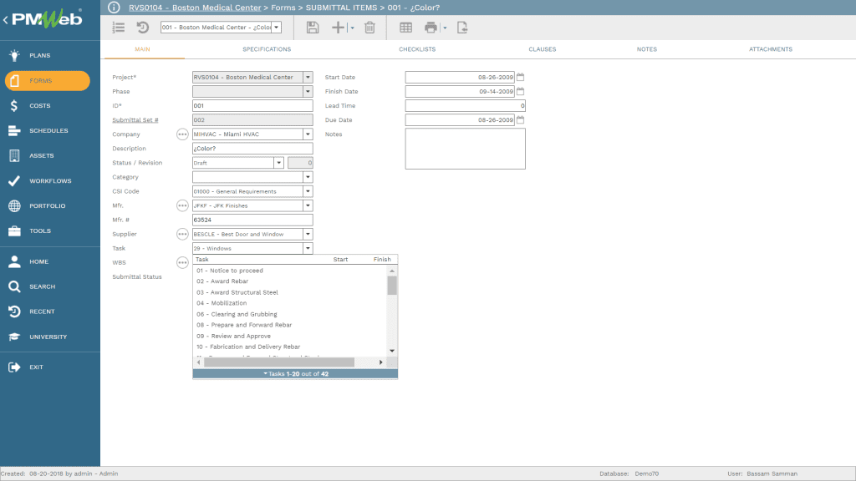The width and height of the screenshot is (856, 481).
Task: Open the add button dropdown arrow
Action: (x=352, y=28)
